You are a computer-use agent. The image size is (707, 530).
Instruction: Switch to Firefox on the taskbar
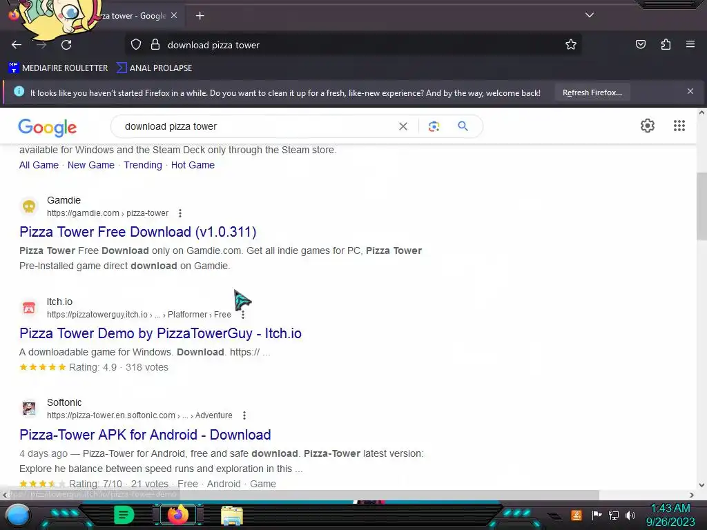177,515
